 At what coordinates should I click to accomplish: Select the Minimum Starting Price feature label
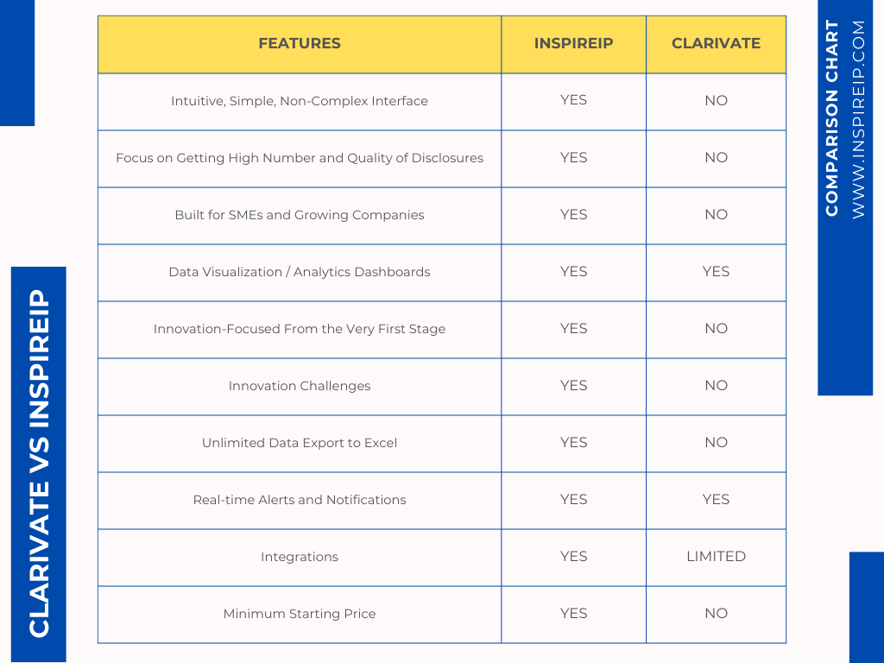tap(299, 614)
